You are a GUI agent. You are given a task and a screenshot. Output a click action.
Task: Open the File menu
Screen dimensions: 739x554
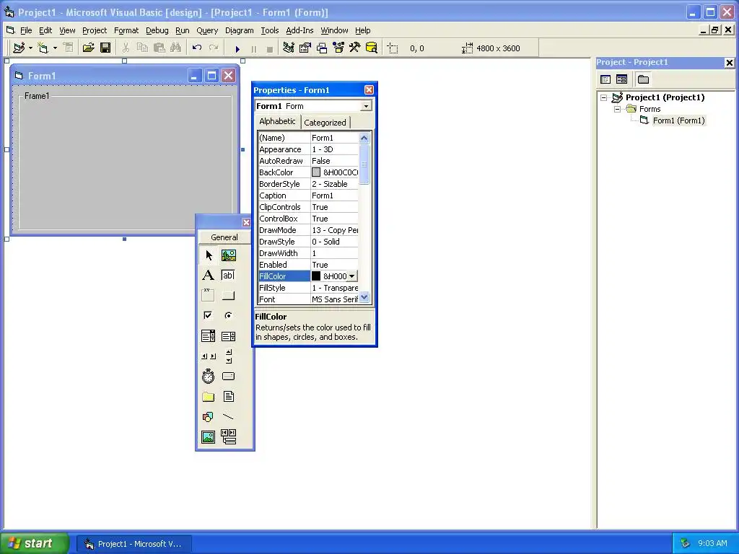point(26,30)
